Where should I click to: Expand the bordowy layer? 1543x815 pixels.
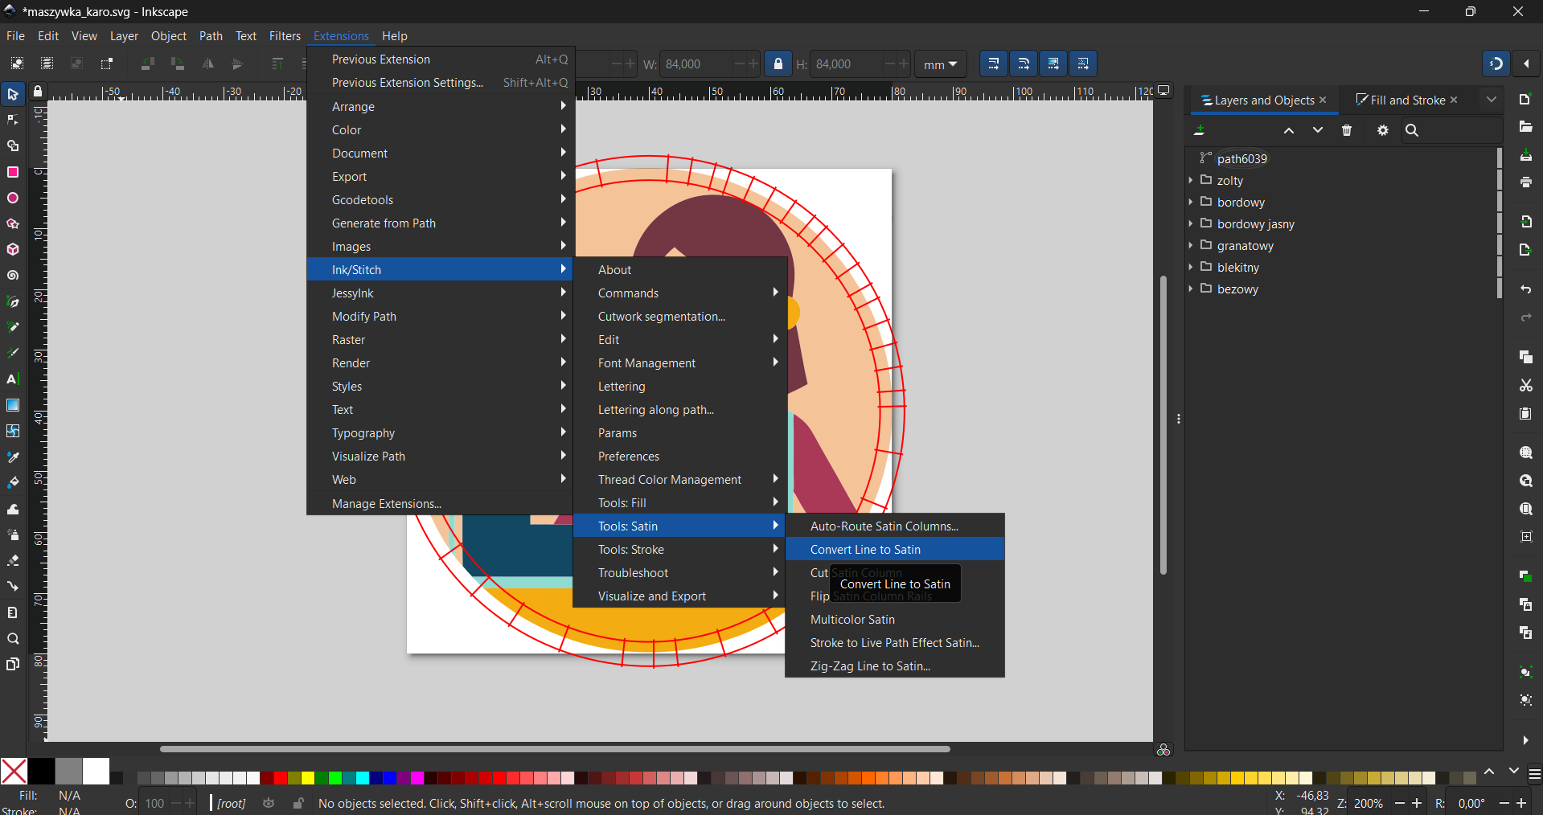[1191, 202]
